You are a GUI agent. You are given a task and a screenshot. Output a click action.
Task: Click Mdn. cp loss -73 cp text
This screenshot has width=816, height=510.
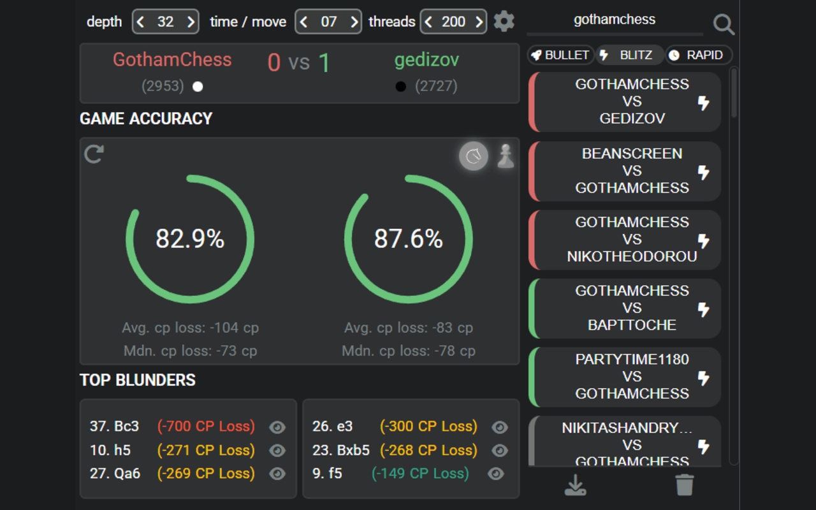(190, 351)
